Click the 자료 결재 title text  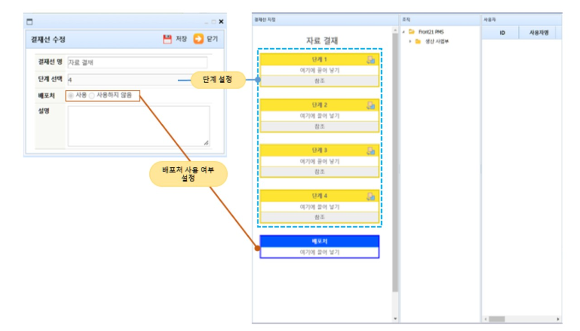pyautogui.click(x=322, y=41)
